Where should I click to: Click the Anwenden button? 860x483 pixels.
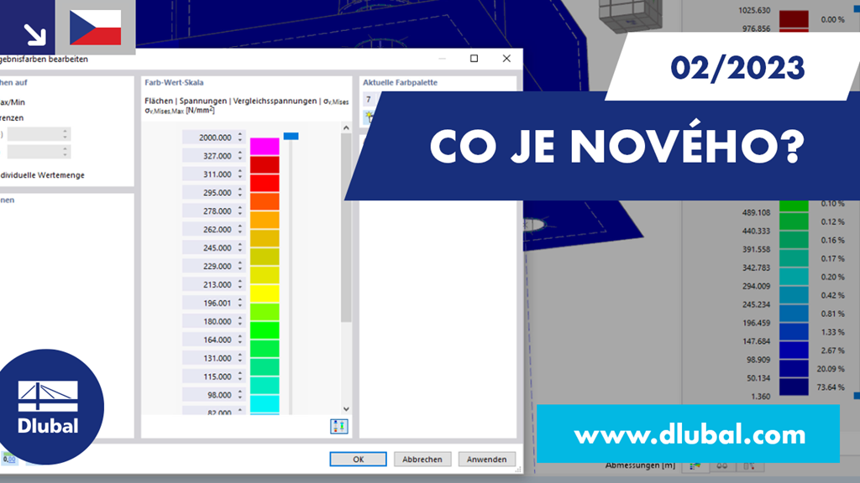pyautogui.click(x=486, y=459)
